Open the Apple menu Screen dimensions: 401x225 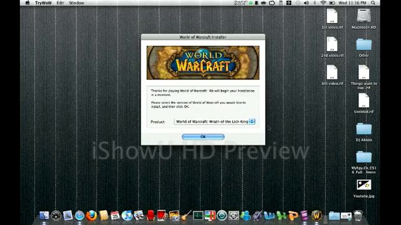tap(28, 2)
